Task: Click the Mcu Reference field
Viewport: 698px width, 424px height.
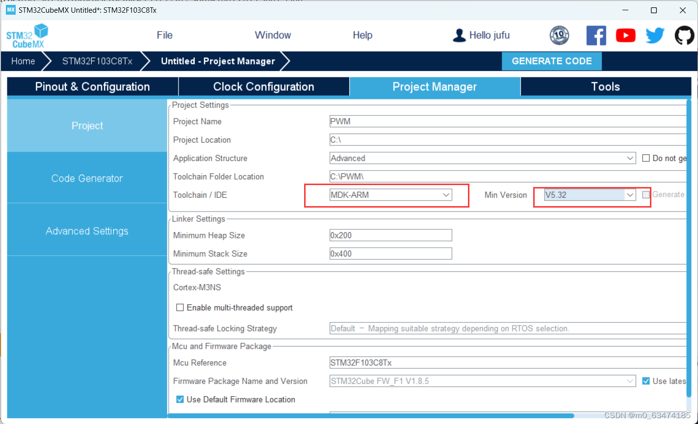Action: (x=508, y=363)
